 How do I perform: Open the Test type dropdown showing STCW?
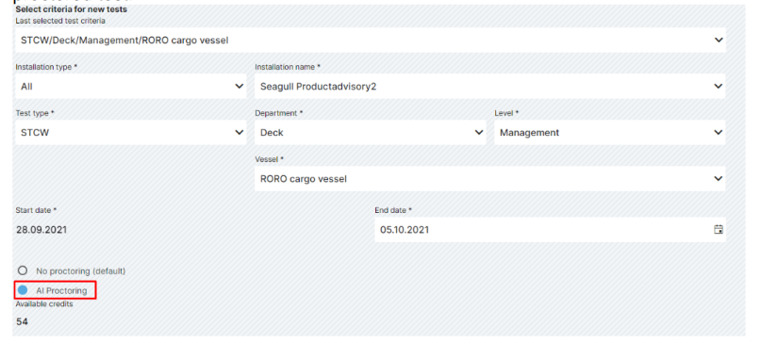tap(130, 133)
